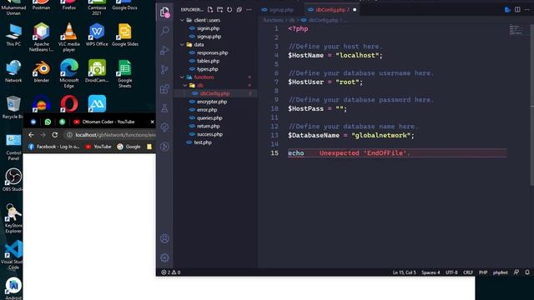Image resolution: width=534 pixels, height=300 pixels.
Task: Change indentation via Spaces: 4
Action: point(431,272)
